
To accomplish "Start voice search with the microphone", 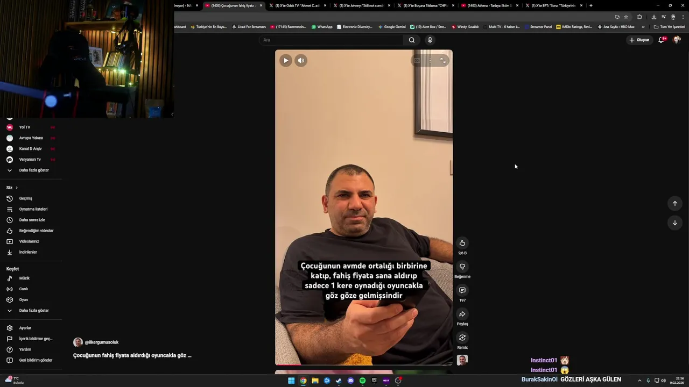I will tap(430, 40).
